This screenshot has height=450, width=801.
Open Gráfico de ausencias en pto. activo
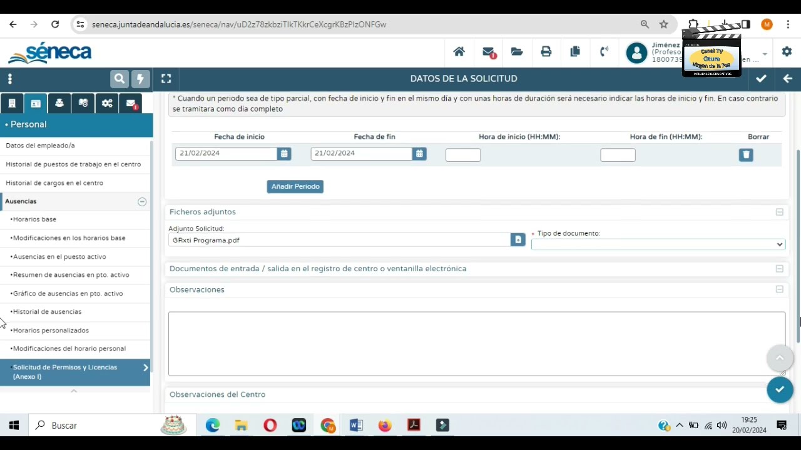point(68,294)
